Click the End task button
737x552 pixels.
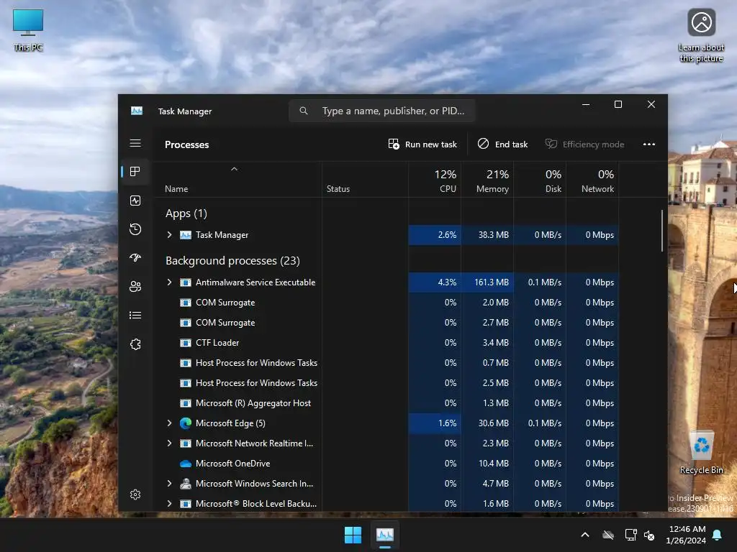502,144
